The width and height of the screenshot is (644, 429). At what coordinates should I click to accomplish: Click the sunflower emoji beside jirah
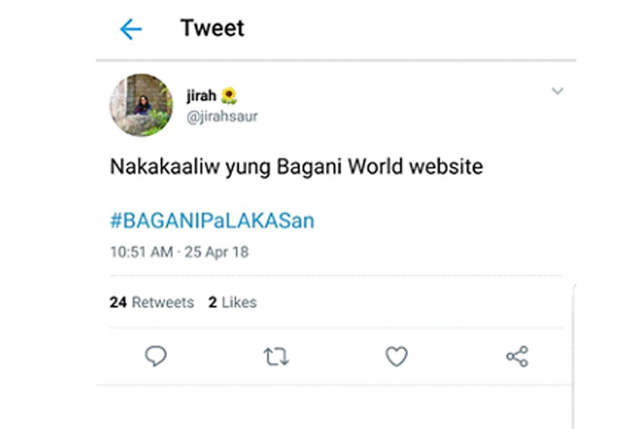(x=229, y=96)
